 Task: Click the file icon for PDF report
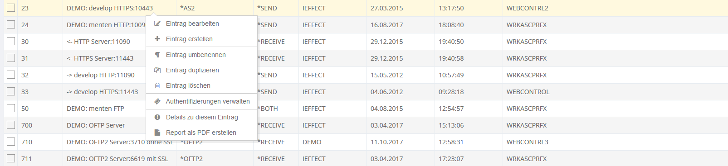[x=157, y=133]
